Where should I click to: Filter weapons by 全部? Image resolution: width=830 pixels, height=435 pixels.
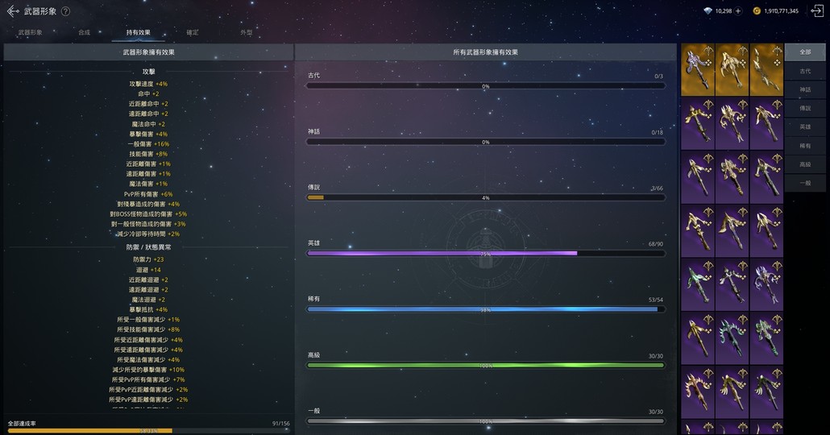(805, 52)
